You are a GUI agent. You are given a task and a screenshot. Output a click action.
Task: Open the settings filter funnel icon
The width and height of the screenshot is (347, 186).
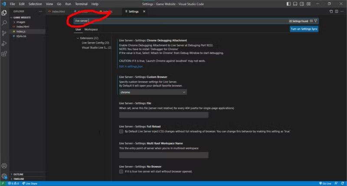click(x=316, y=21)
